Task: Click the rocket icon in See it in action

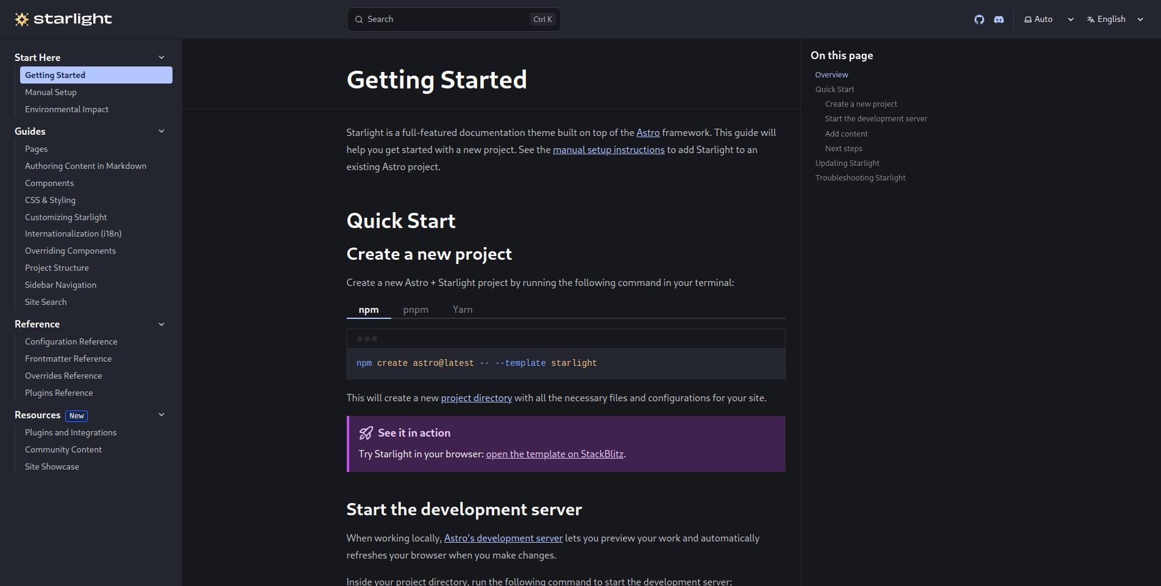Action: coord(366,433)
